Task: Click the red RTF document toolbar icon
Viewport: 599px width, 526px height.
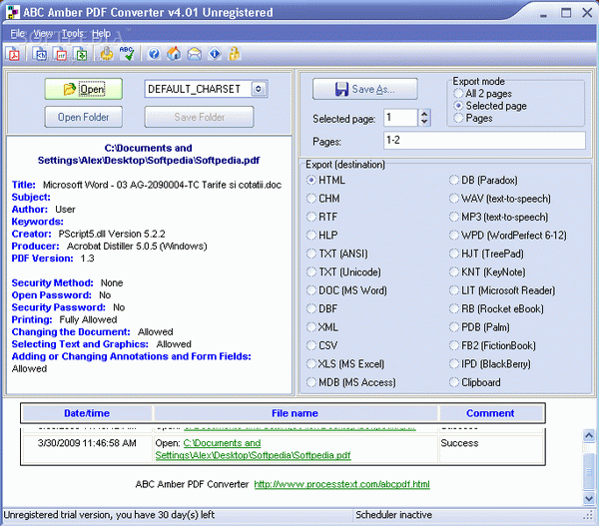Action: [60, 54]
